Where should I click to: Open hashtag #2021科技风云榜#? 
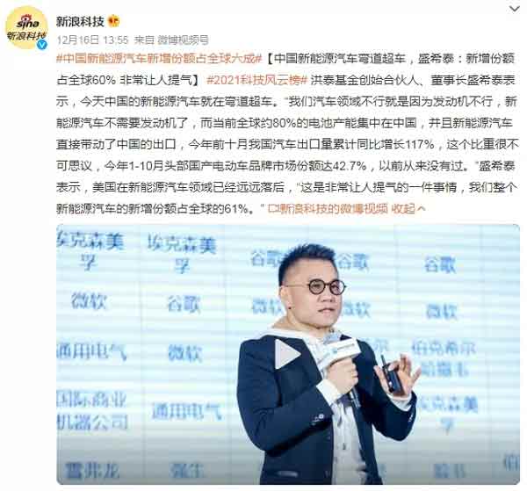click(x=256, y=80)
